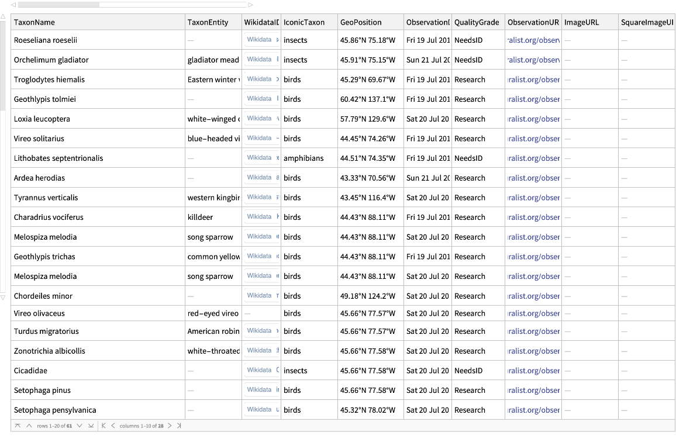This screenshot has width=676, height=442.
Task: Show next set of columns
Action: point(170,426)
